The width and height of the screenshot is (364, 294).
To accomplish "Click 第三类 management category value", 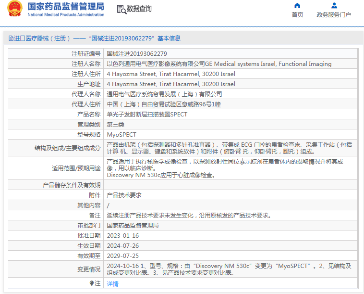I will pos(115,125).
